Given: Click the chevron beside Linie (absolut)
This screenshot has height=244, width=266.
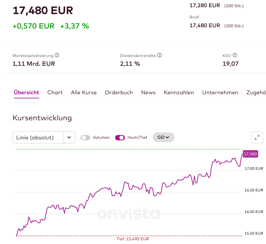Looking at the screenshot, I should coord(69,137).
